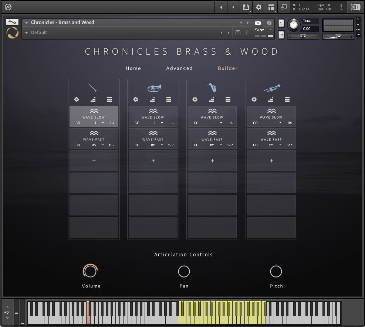Click the trumpet icon in fourth column

271,88
